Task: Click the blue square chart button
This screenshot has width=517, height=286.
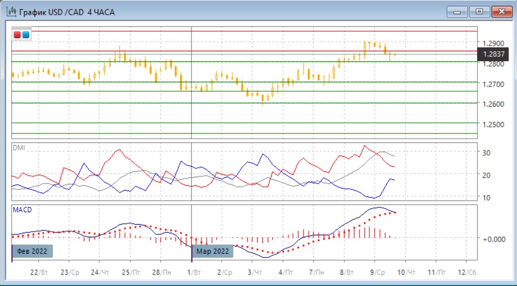Action: [x=26, y=35]
